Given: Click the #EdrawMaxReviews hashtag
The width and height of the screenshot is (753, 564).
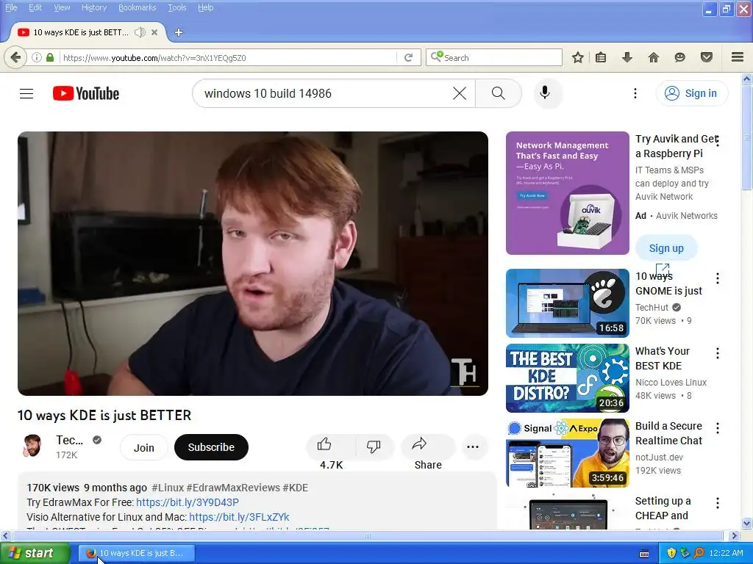Looking at the screenshot, I should pyautogui.click(x=233, y=488).
